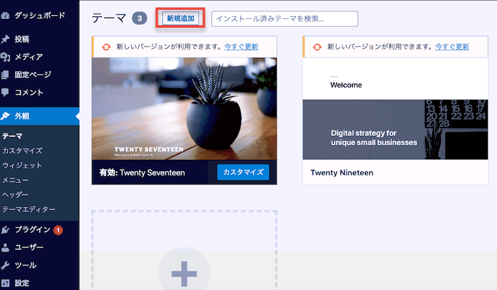Select the 外観 menu item
The height and width of the screenshot is (290, 497).
(x=39, y=116)
